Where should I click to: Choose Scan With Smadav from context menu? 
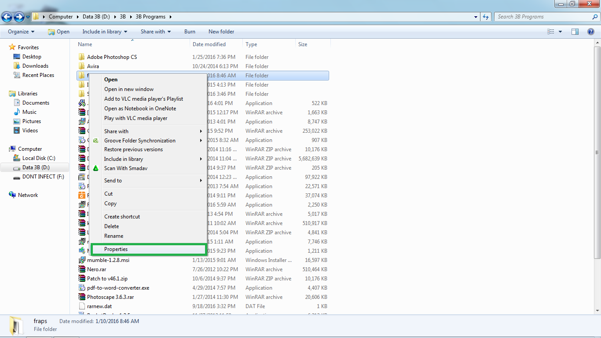[x=149, y=168]
